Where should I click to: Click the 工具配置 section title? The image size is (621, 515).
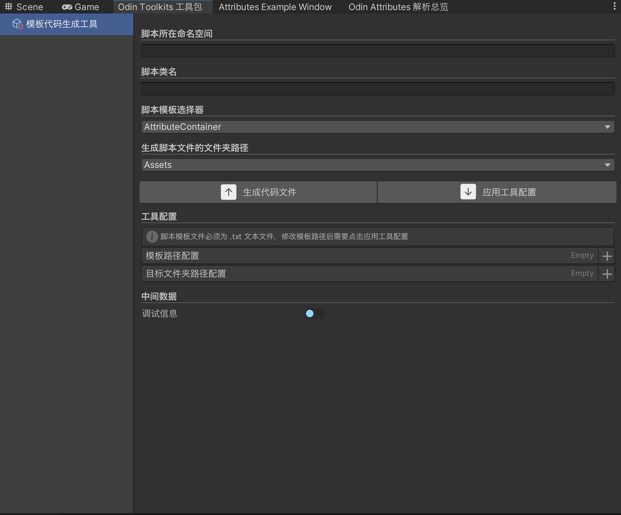(x=159, y=216)
